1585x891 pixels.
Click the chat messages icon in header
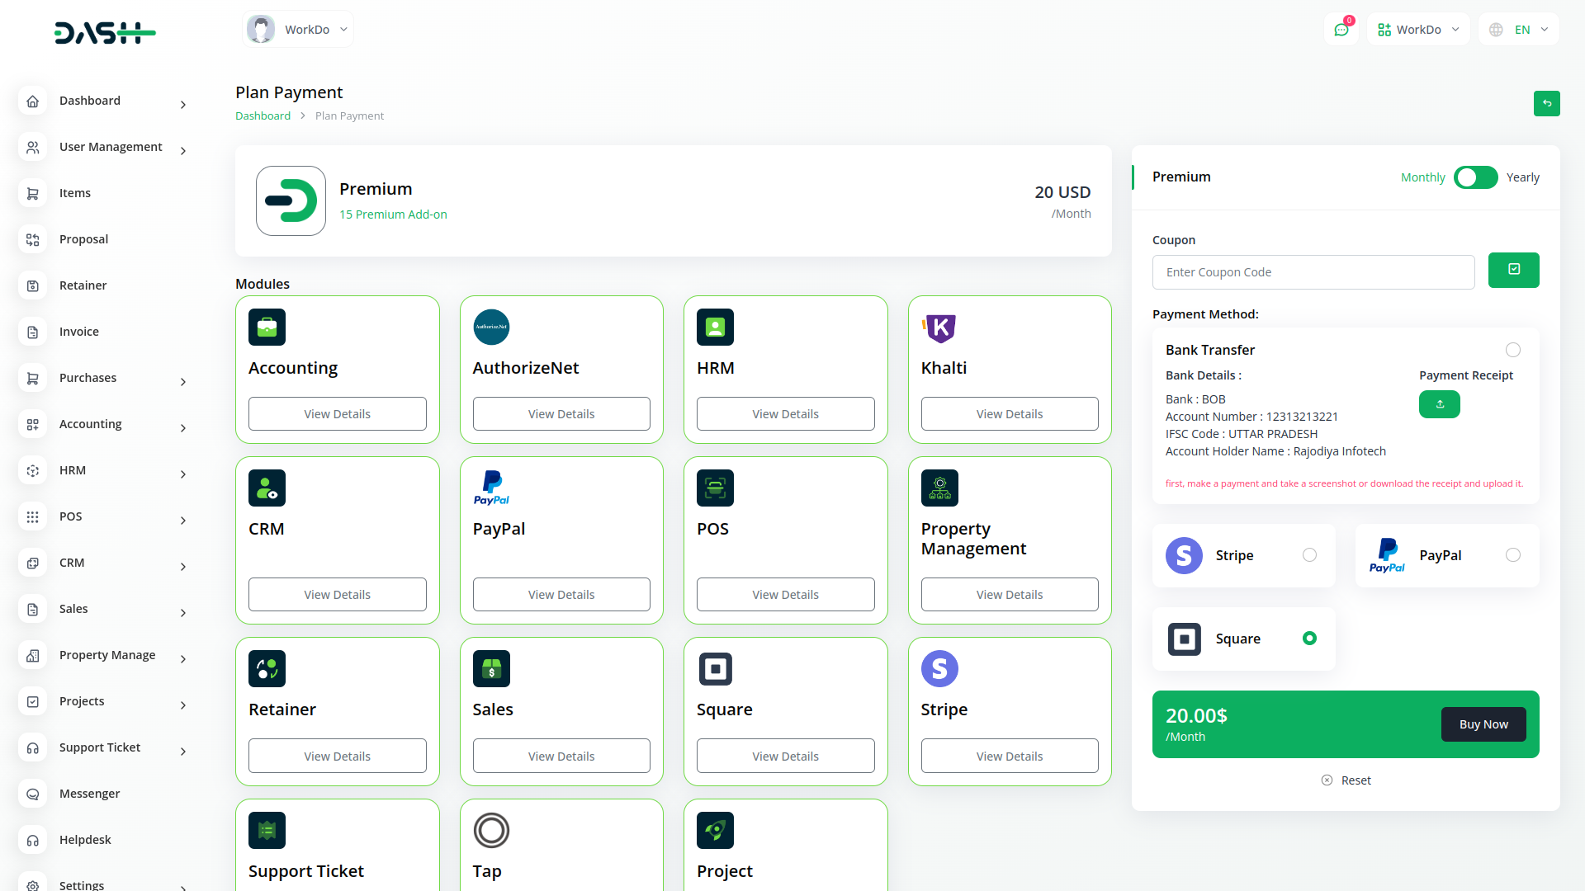point(1341,30)
